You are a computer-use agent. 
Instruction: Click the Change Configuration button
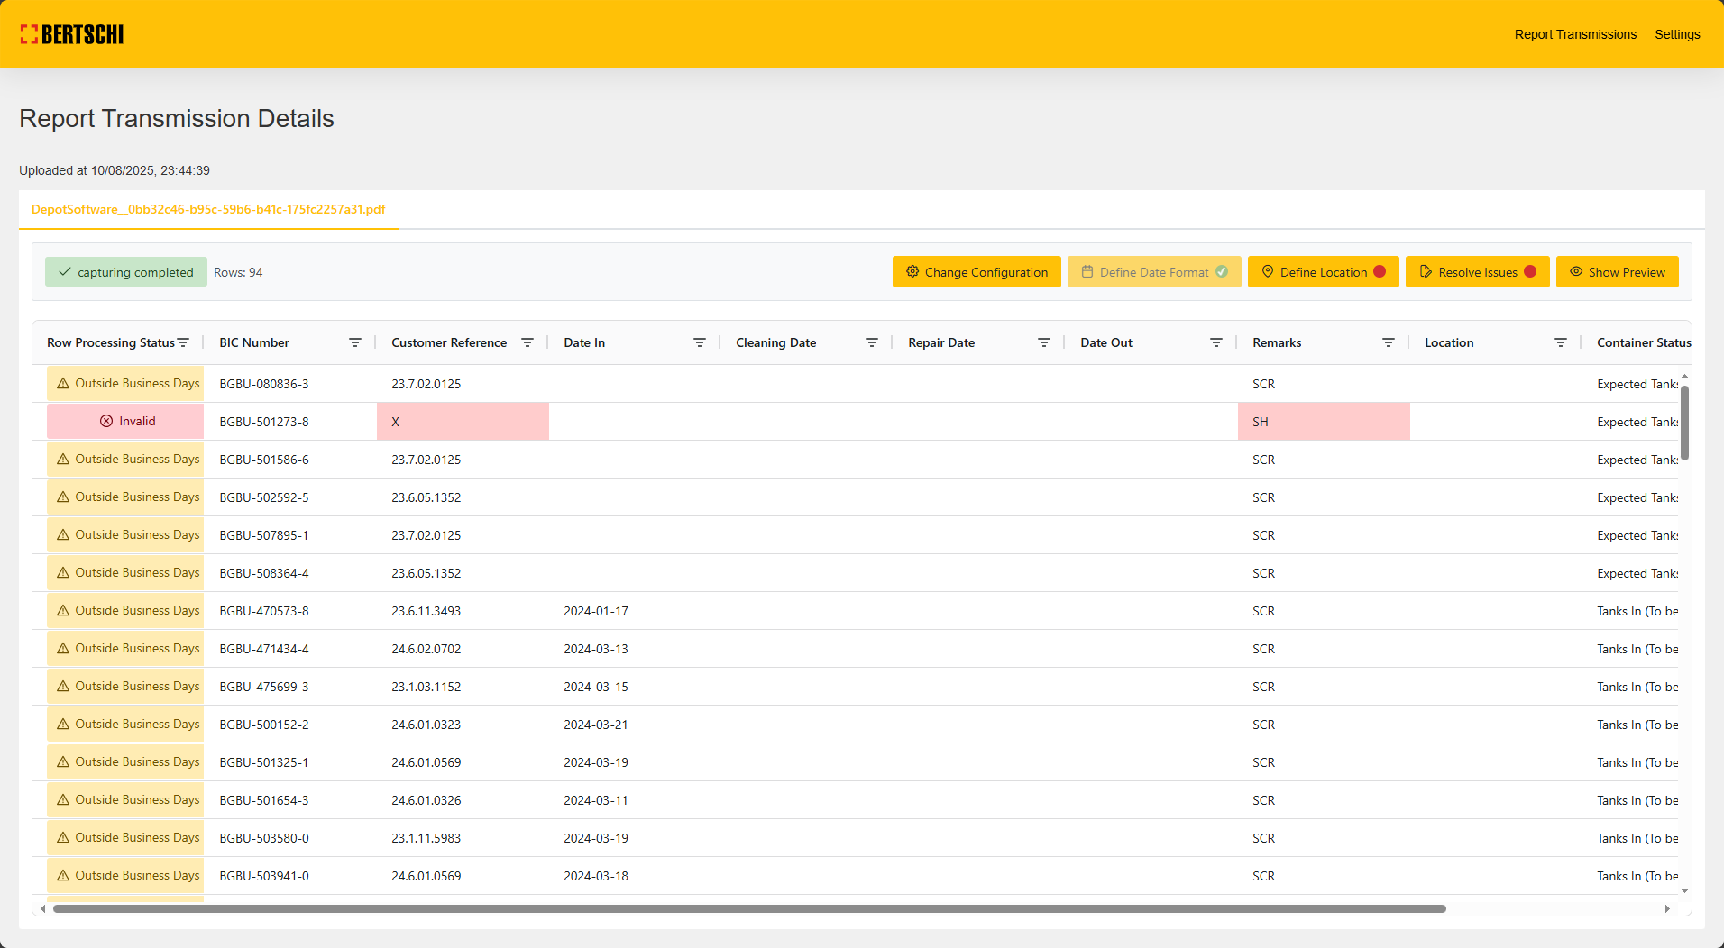tap(977, 272)
